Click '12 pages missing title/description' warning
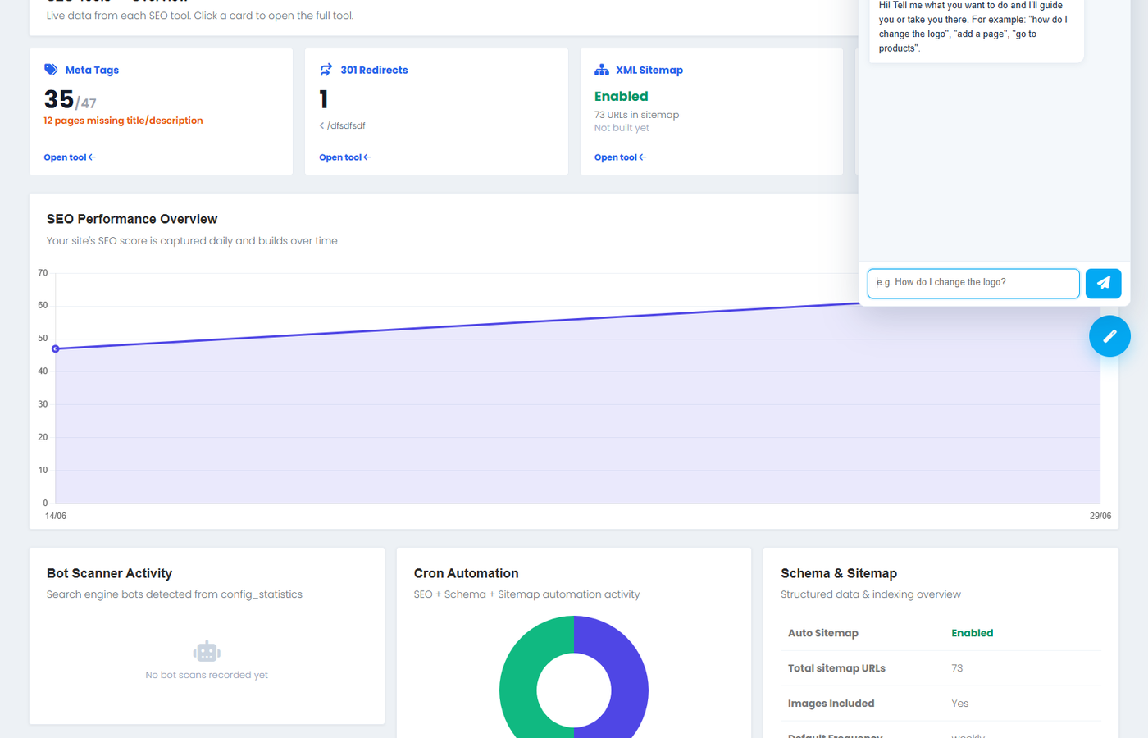Screen dimensions: 1148x738 coord(123,121)
